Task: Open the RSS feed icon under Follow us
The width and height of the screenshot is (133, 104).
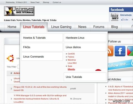Action: (111, 51)
